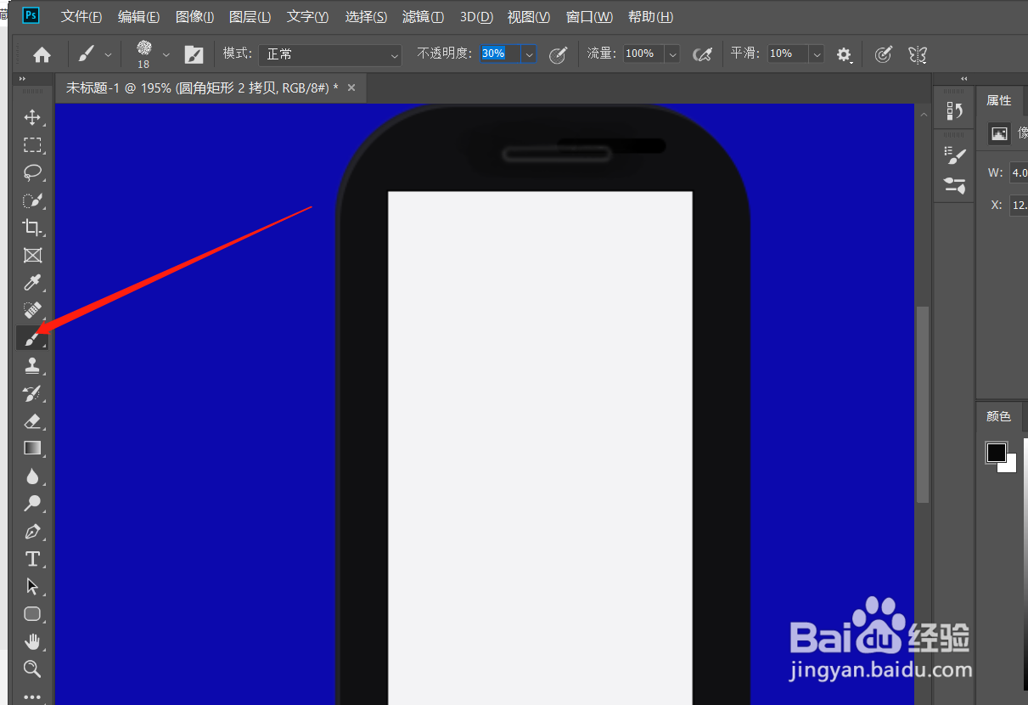Select the Blur tool

(x=32, y=476)
